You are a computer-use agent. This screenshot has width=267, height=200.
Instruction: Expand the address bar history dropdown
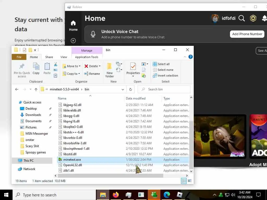[123, 90]
